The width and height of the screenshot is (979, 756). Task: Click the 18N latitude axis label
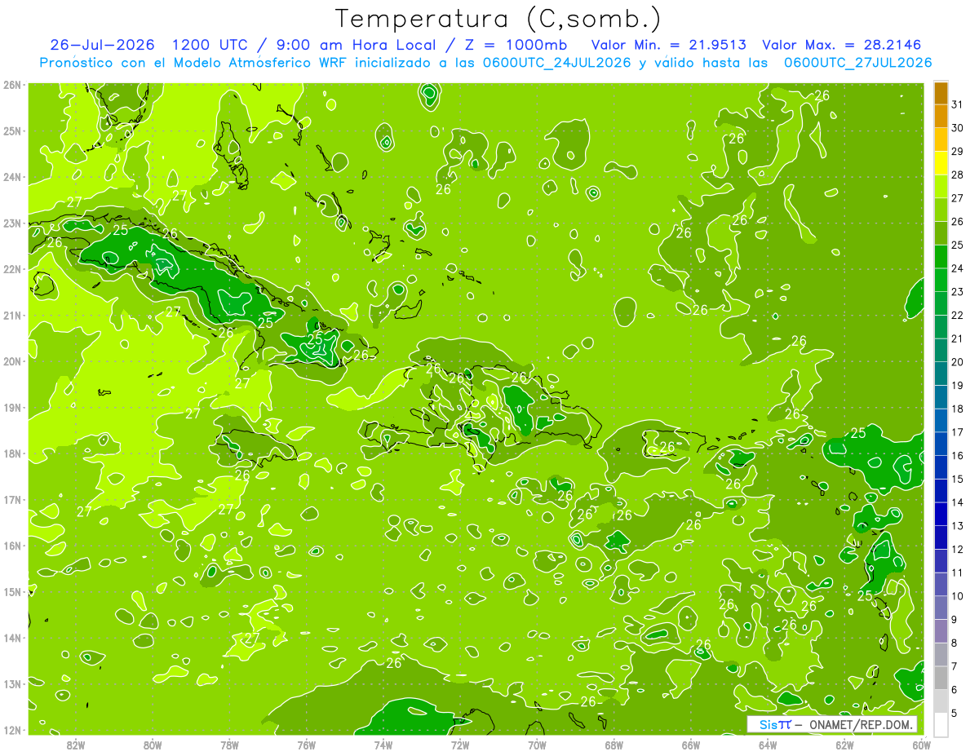tap(12, 453)
